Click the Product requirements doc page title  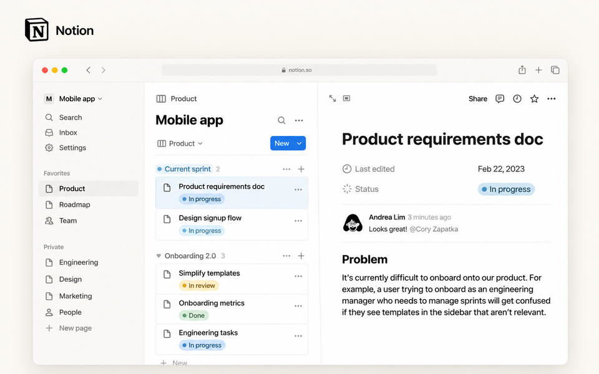click(442, 139)
